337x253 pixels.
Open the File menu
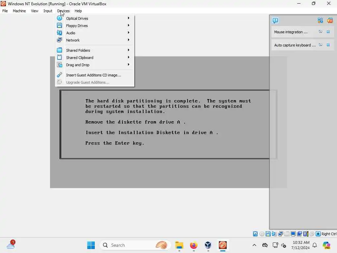click(5, 11)
